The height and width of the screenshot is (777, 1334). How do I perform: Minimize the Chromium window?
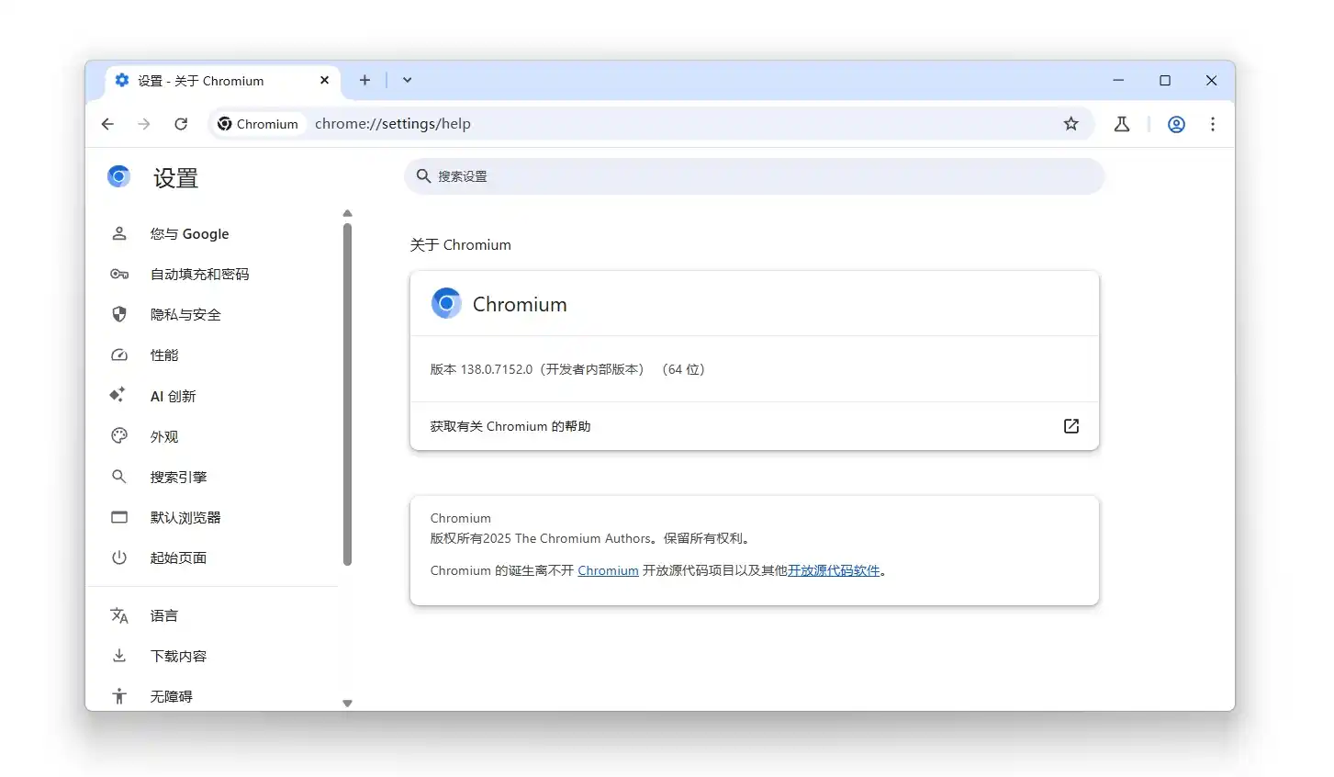tap(1118, 80)
